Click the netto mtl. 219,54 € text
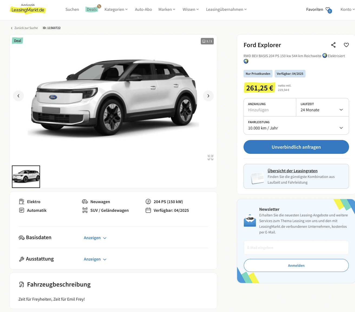This screenshot has height=312, width=355. pos(285,88)
